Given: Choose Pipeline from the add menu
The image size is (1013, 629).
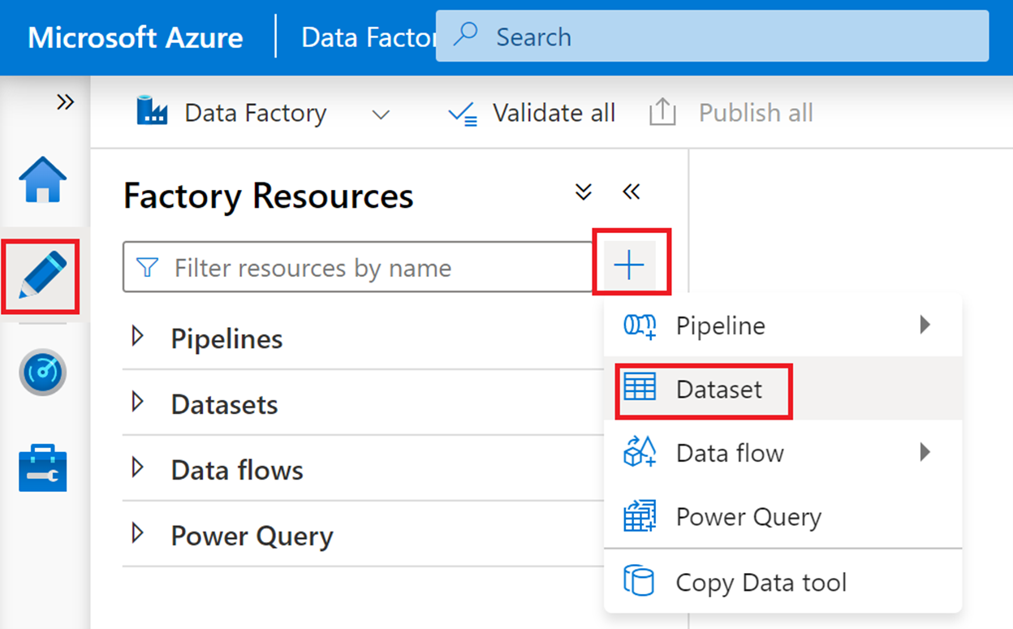Looking at the screenshot, I should tap(782, 325).
